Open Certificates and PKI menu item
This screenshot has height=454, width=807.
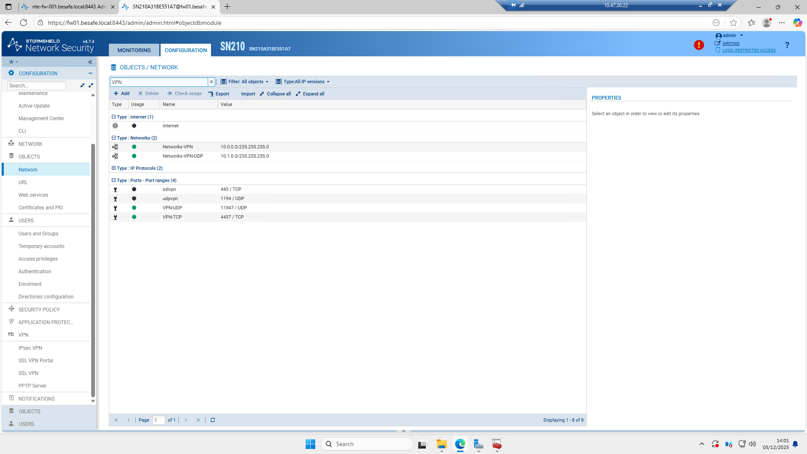(x=40, y=208)
